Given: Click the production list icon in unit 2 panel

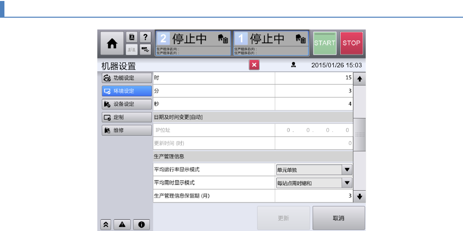Looking at the screenshot, I should (x=223, y=39).
